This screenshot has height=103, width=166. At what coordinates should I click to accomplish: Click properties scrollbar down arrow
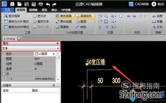[x=58, y=79]
